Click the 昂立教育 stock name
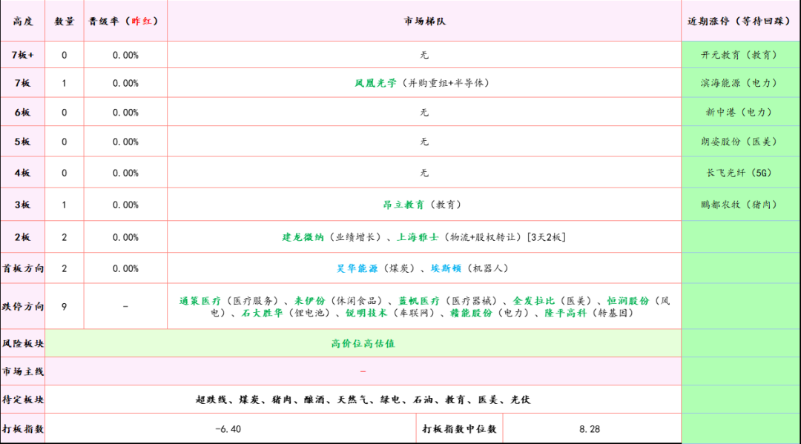The height and width of the screenshot is (444, 801). point(403,205)
